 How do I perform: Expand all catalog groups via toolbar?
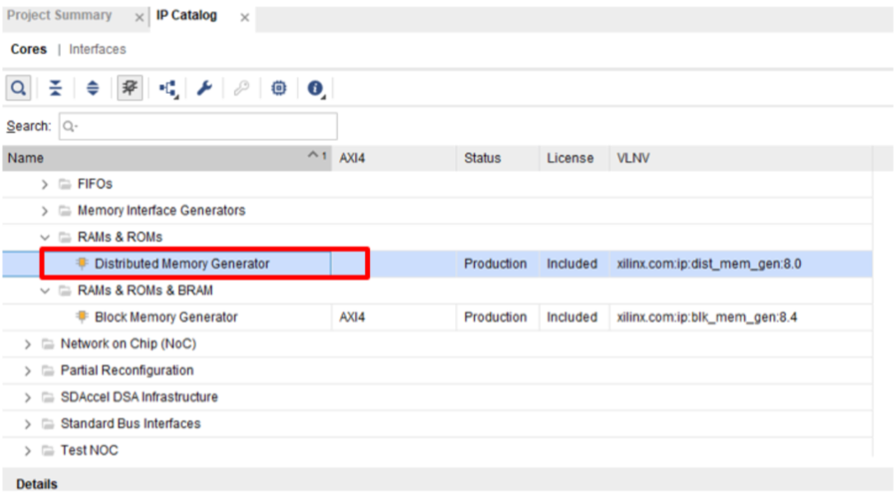pyautogui.click(x=92, y=88)
